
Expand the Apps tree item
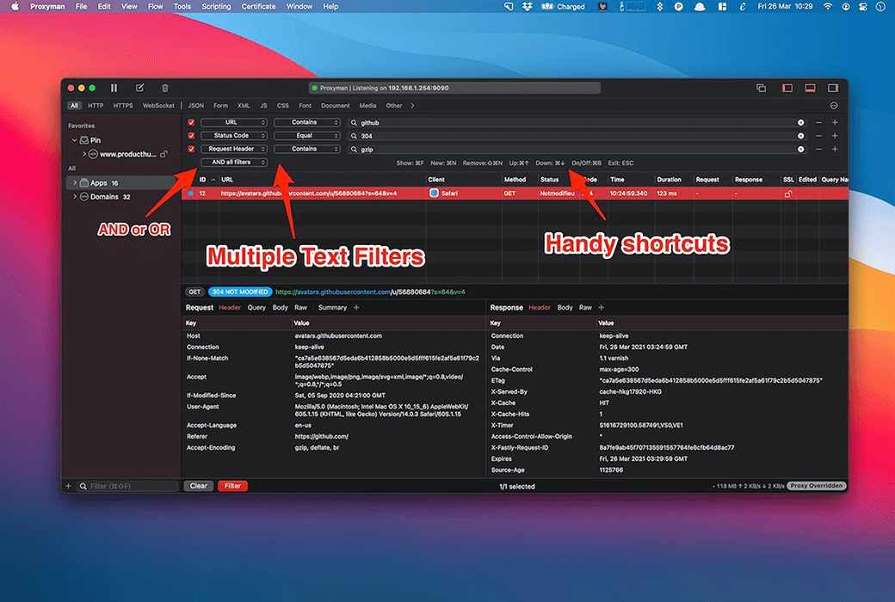tap(75, 182)
